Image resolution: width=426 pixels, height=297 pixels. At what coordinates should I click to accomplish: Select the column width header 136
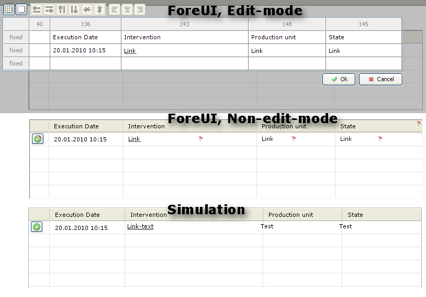pos(86,24)
